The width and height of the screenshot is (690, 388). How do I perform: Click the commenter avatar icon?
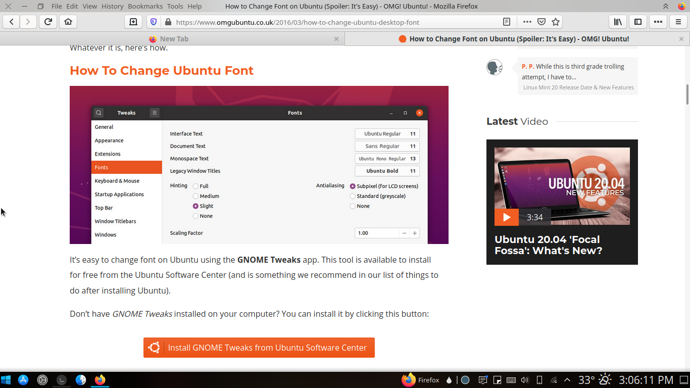495,67
